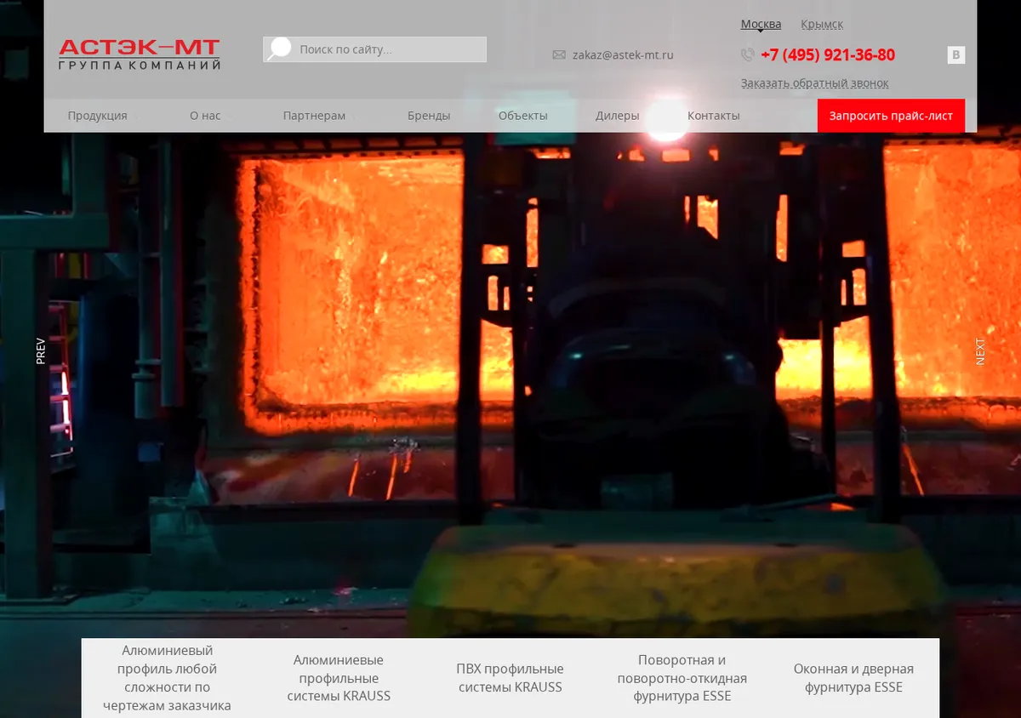
Task: Open the О нас menu
Action: (x=205, y=116)
